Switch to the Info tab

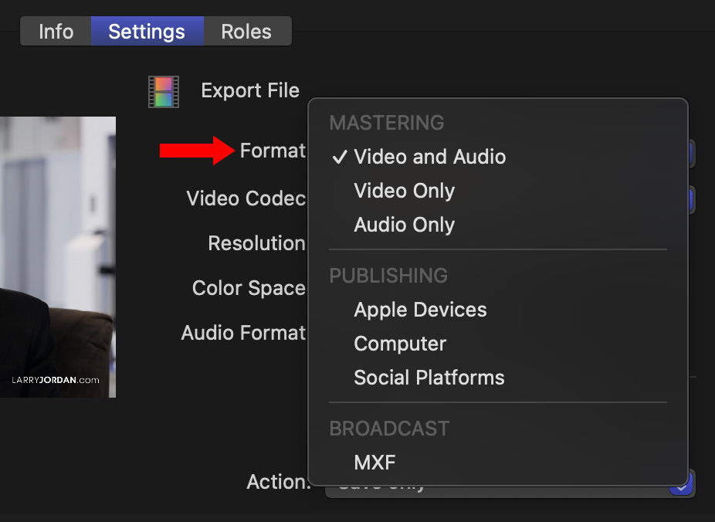(56, 32)
